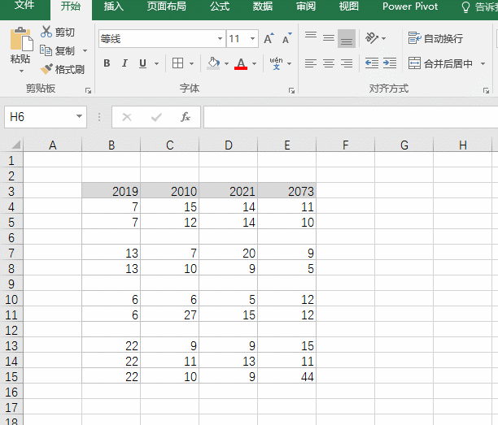The width and height of the screenshot is (498, 425).
Task: Open the Formulas (公式) ribbon tab
Action: click(x=219, y=7)
